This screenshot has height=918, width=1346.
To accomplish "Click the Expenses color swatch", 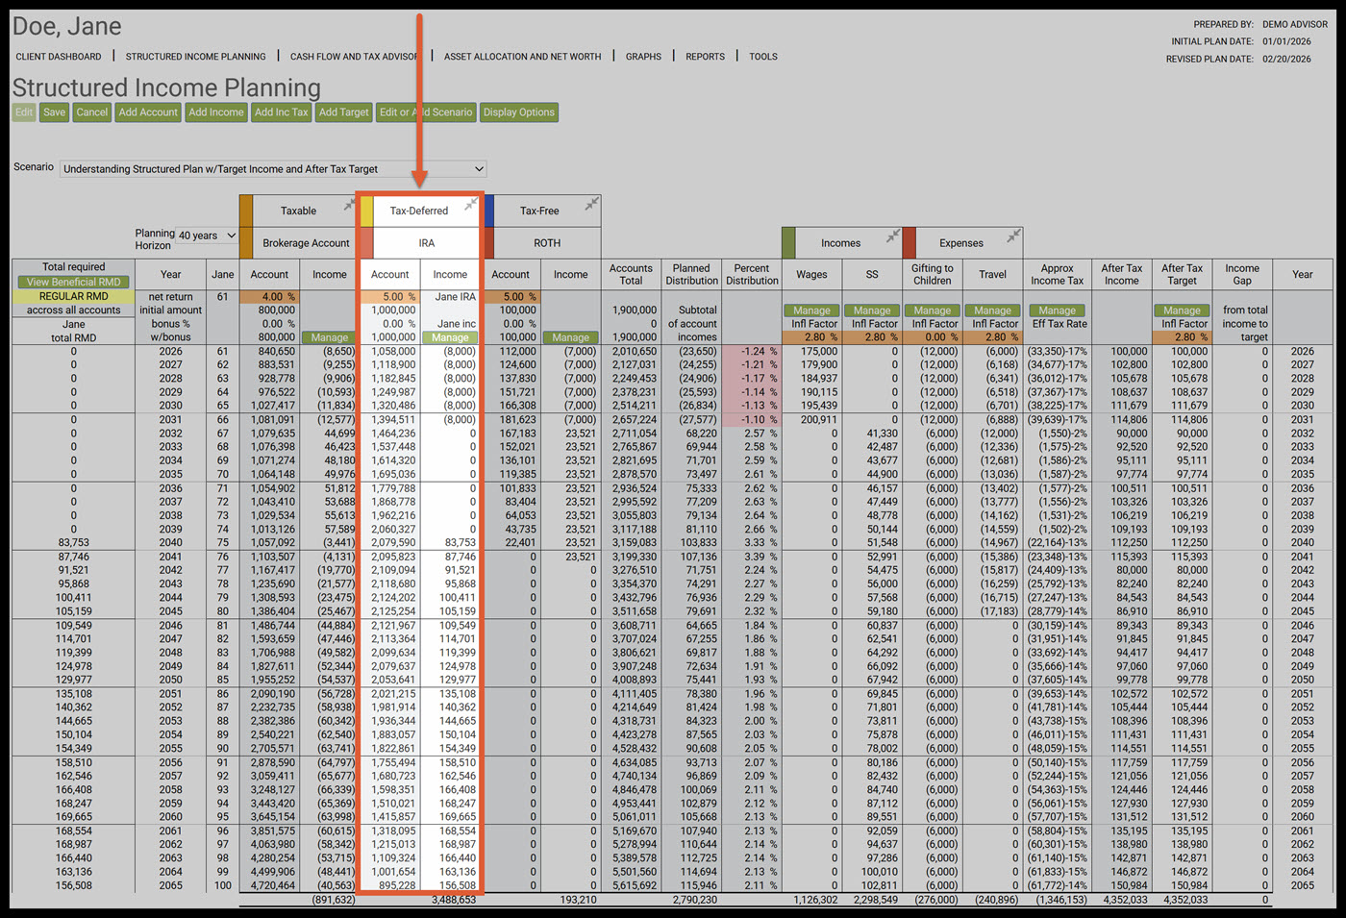I will click(x=910, y=243).
